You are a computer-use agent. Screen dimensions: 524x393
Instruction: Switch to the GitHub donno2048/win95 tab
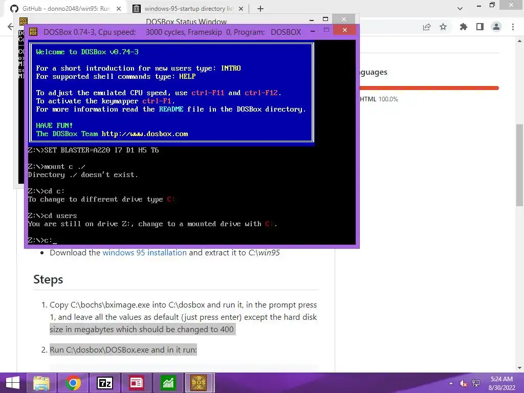pyautogui.click(x=66, y=9)
